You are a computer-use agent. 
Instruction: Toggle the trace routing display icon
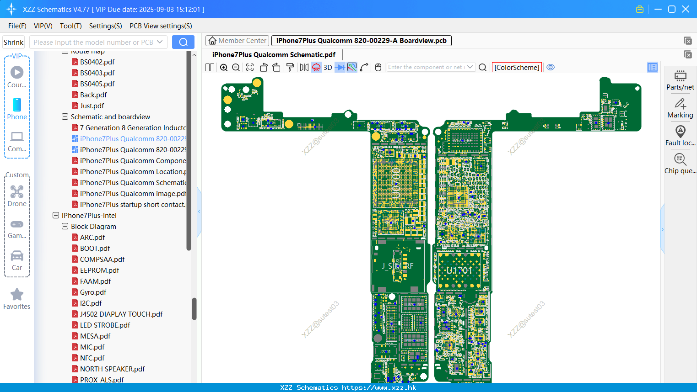tap(352, 67)
